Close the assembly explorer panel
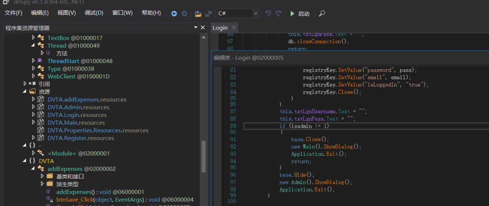Screen dimensions: 489x206 click(x=202, y=28)
